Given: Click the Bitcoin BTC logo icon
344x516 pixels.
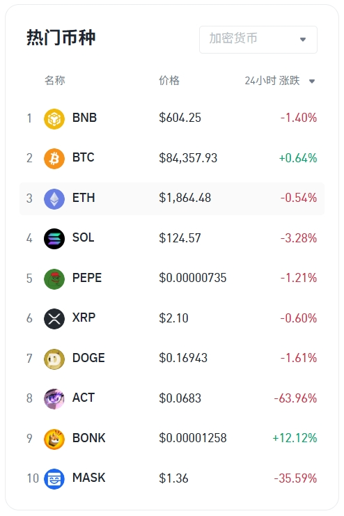Looking at the screenshot, I should 54,158.
